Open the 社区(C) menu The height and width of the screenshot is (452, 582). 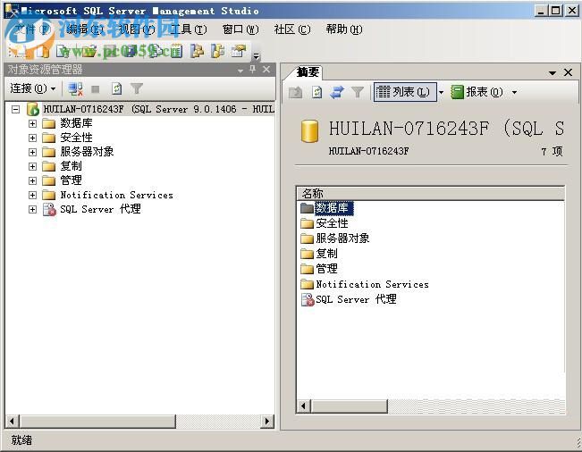click(292, 29)
